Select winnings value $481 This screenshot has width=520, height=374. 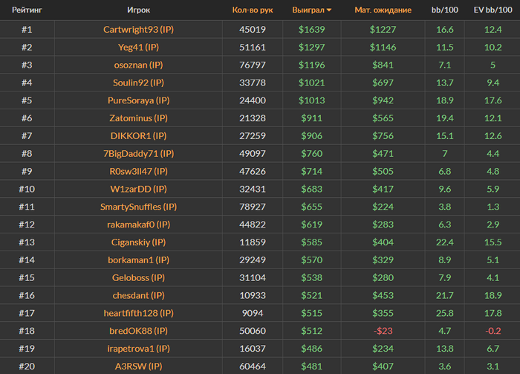click(312, 367)
